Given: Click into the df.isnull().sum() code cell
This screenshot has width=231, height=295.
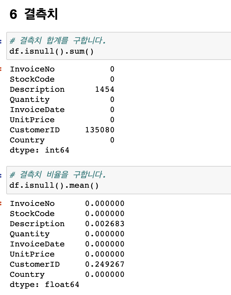Looking at the screenshot, I should click(118, 46).
